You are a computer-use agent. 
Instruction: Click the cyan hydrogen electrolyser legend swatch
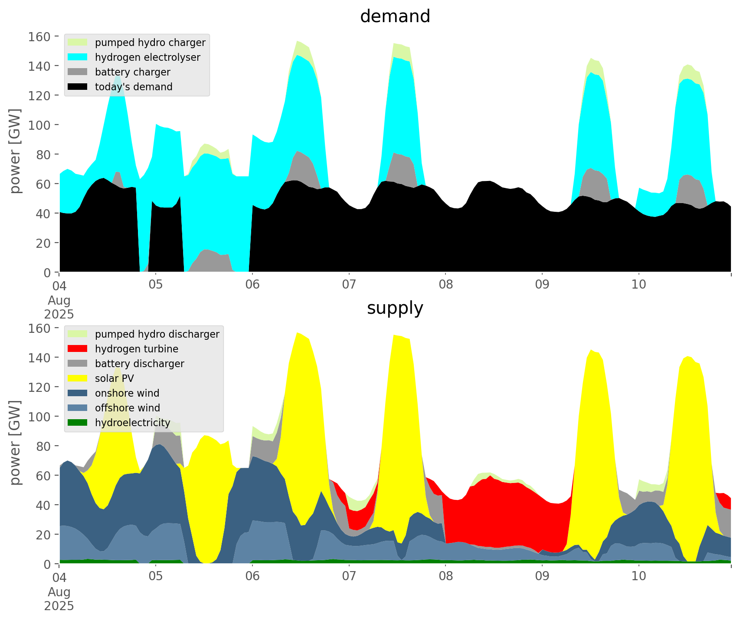pos(78,57)
